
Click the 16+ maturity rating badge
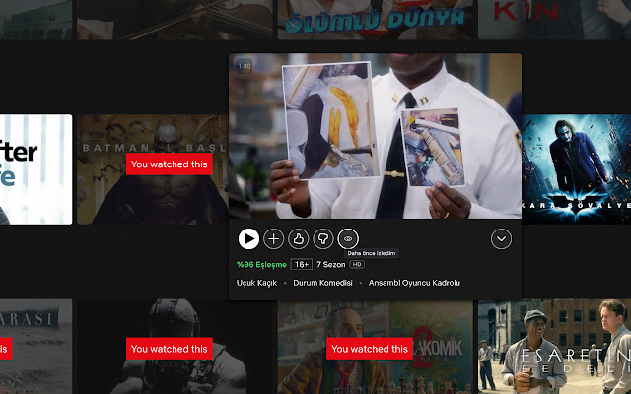coord(302,265)
